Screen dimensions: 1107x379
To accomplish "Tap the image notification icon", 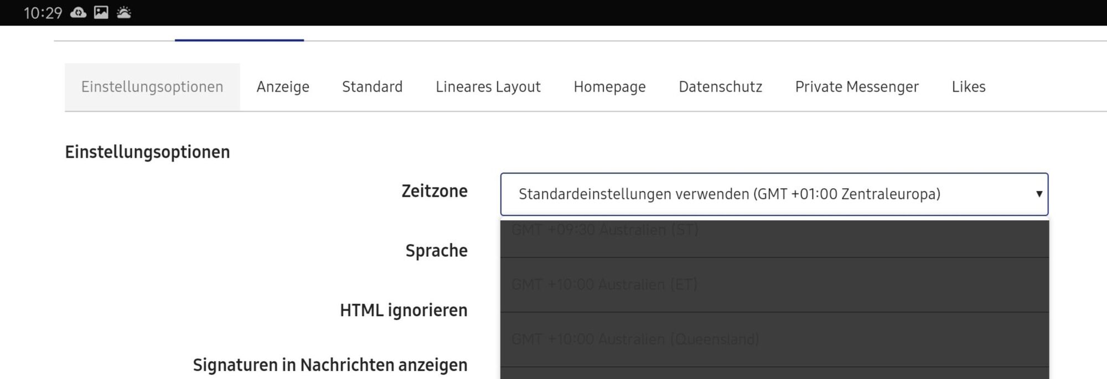I will pos(101,13).
